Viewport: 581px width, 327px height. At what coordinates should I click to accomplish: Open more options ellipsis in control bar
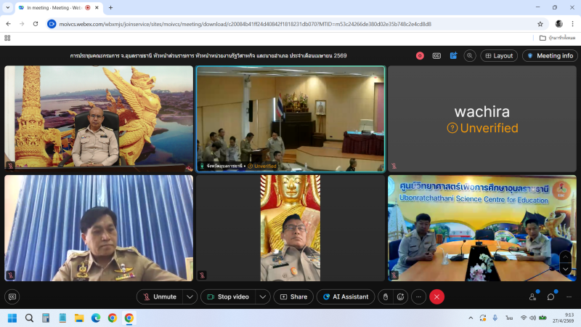(418, 296)
